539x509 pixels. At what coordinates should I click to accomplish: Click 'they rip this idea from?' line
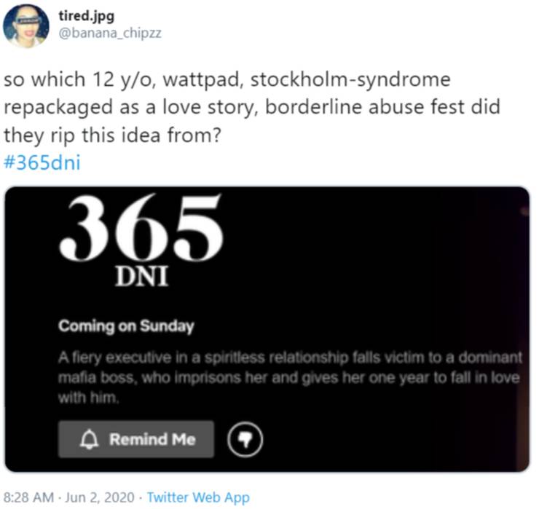coord(112,135)
